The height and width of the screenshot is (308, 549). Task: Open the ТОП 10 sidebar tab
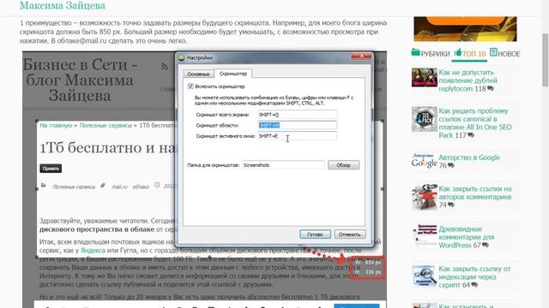tap(469, 53)
